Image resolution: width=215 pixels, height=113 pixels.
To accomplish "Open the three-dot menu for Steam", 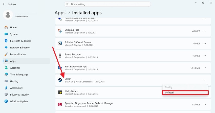I will tap(205, 80).
